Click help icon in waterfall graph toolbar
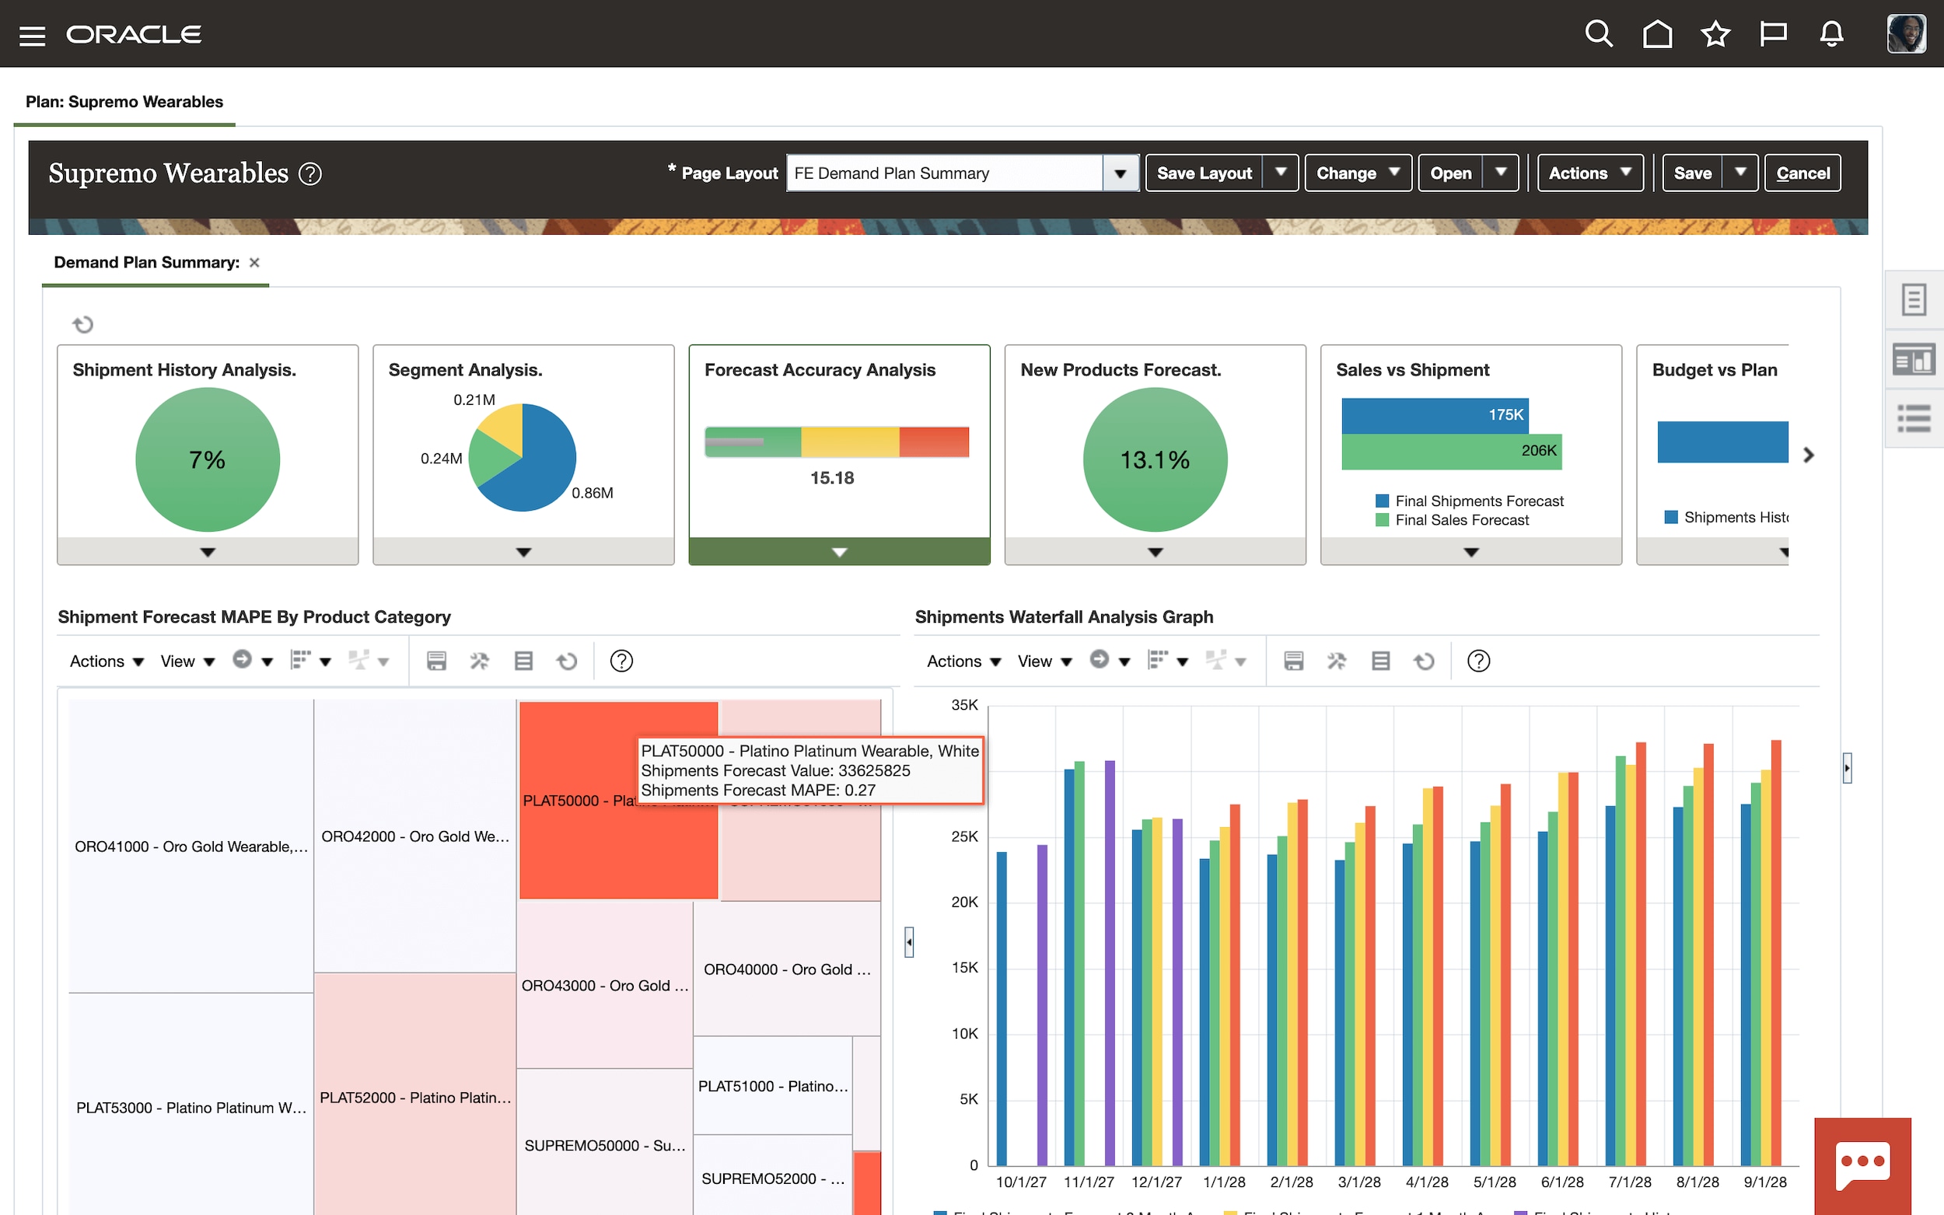 coord(1478,661)
